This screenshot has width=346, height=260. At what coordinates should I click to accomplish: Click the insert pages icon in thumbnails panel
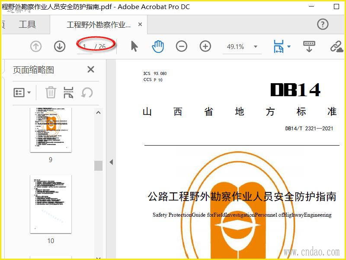(x=68, y=92)
